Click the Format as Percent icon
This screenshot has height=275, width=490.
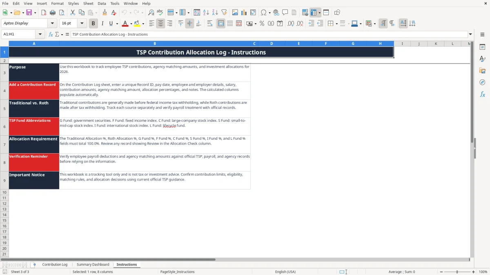tap(262, 24)
